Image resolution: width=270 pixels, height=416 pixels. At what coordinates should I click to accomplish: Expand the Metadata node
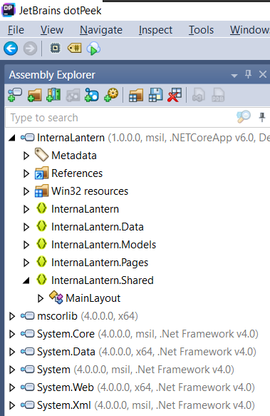click(x=26, y=156)
